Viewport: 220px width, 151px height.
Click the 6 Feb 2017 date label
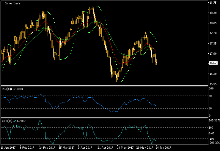pyautogui.click(x=27, y=148)
